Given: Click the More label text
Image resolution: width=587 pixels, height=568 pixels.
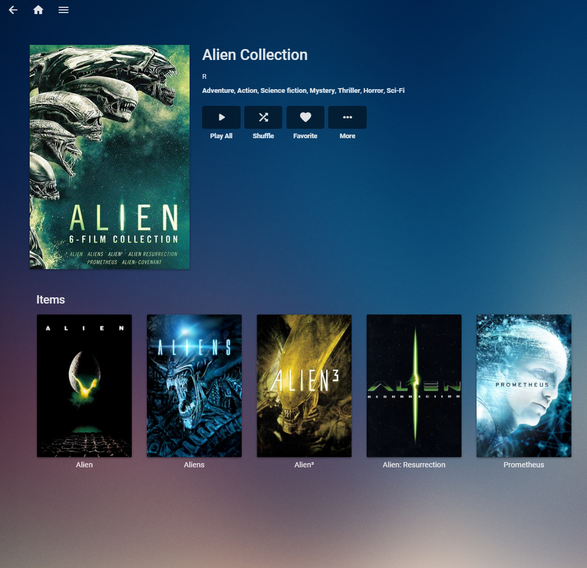Looking at the screenshot, I should click(x=347, y=136).
